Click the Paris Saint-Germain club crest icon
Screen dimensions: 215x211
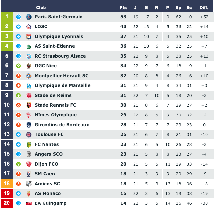[29, 17]
